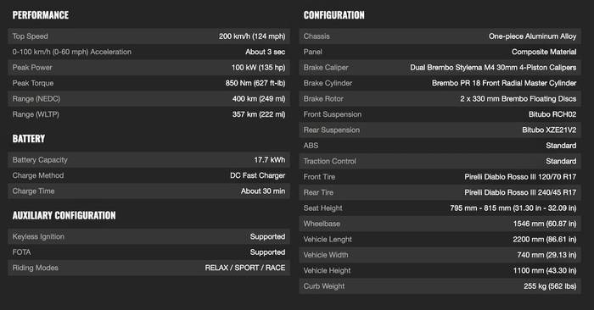Click the AUXILIARY CONFIGURATION heading
This screenshot has width=594, height=310.
64,215
